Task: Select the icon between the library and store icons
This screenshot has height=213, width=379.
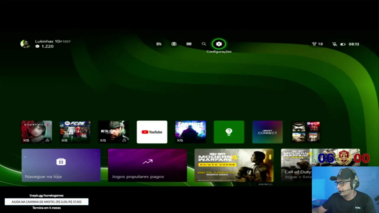Action: [x=174, y=44]
